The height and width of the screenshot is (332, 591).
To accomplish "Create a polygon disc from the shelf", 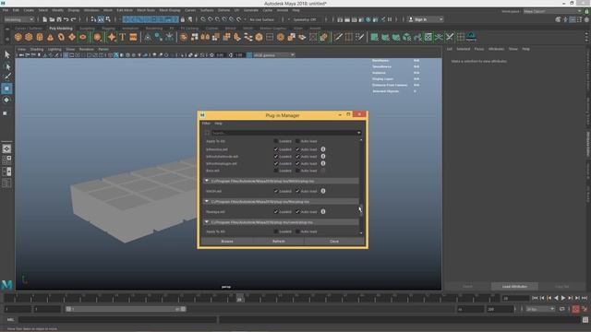I will pos(83,37).
